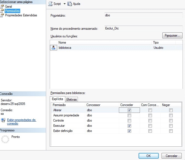Click the Cancelar button
This screenshot has height=160, width=185.
click(171, 156)
